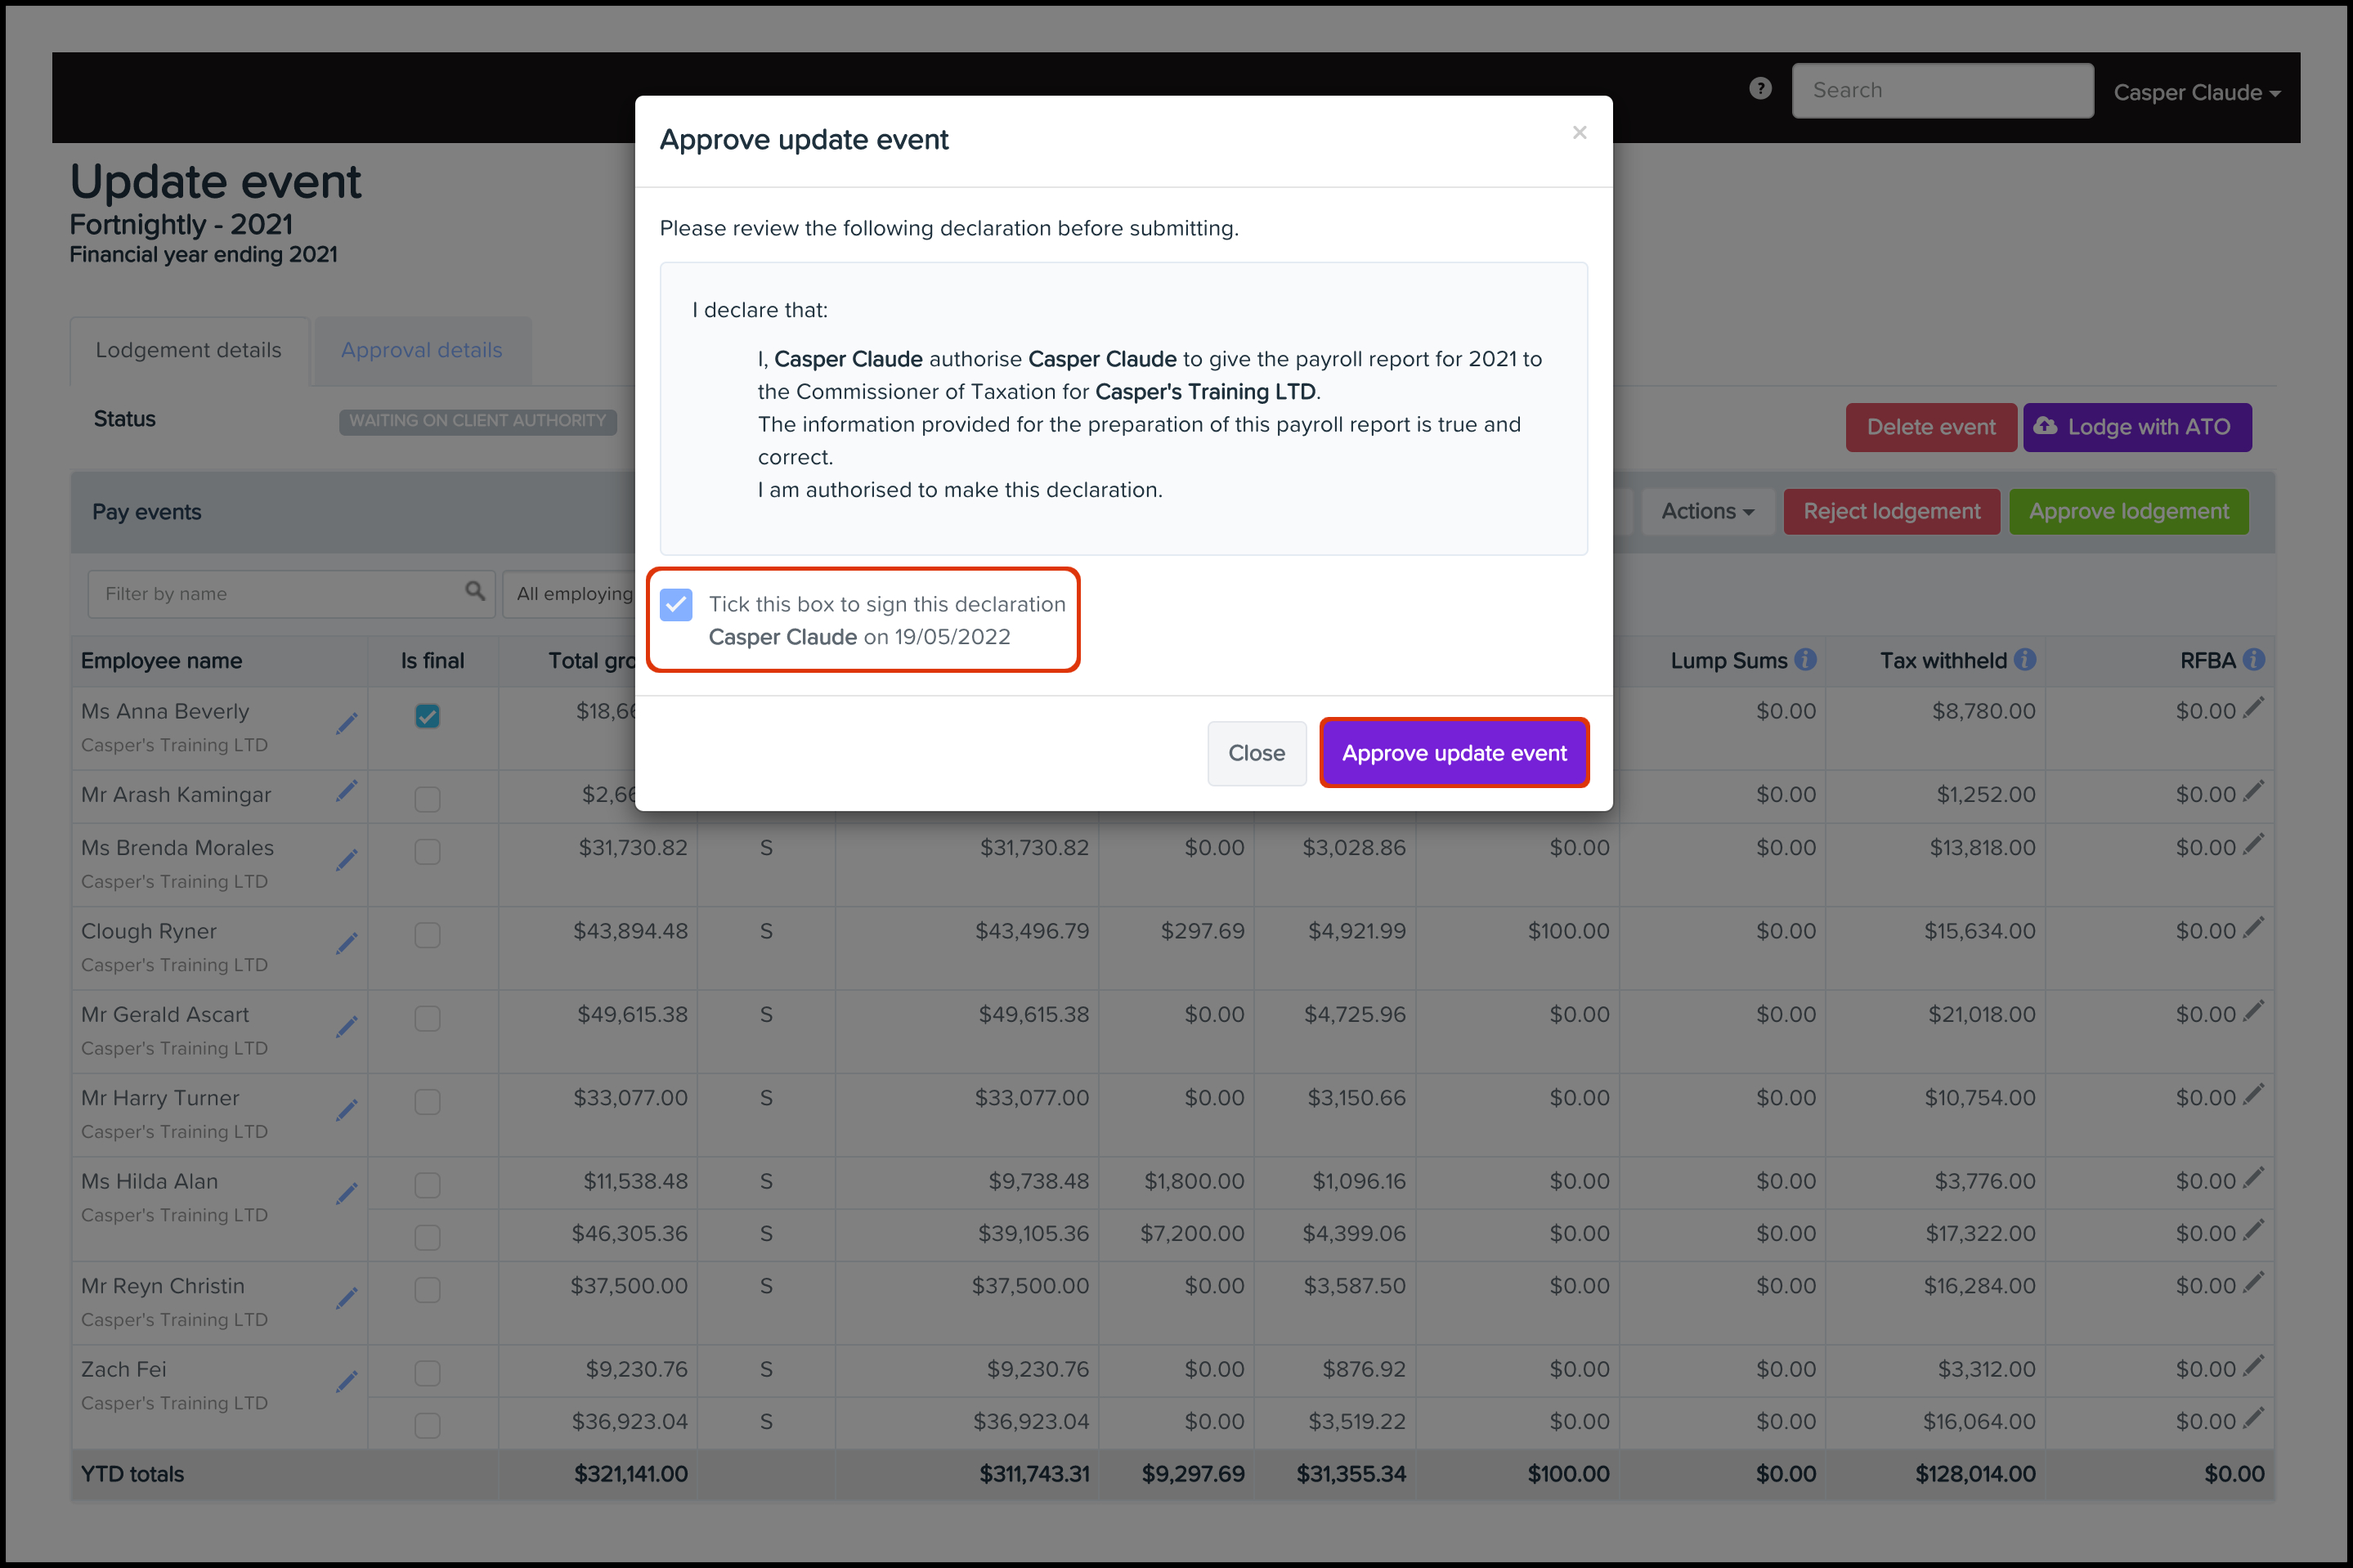This screenshot has height=1568, width=2353.
Task: Untick the sign declaration checkbox
Action: pyautogui.click(x=676, y=604)
